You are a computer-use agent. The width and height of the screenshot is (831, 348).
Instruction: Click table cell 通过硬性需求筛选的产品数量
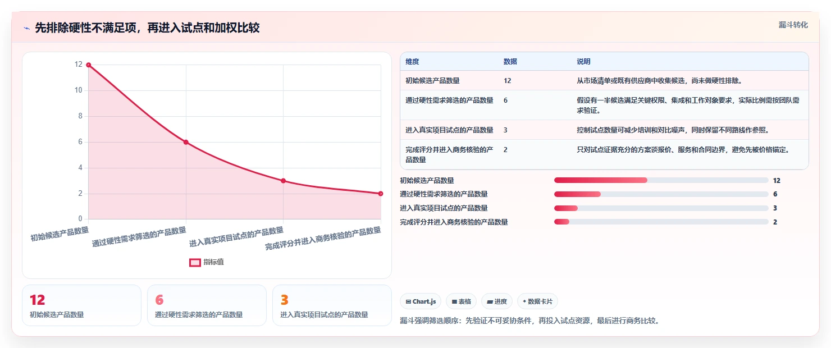click(x=449, y=100)
